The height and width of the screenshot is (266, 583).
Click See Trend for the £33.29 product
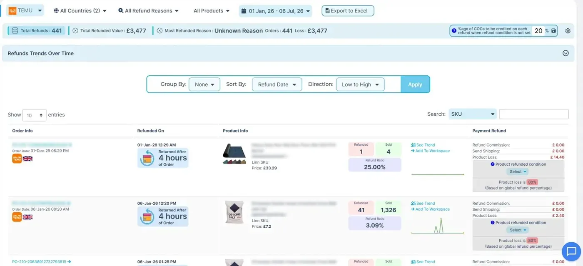(x=423, y=145)
